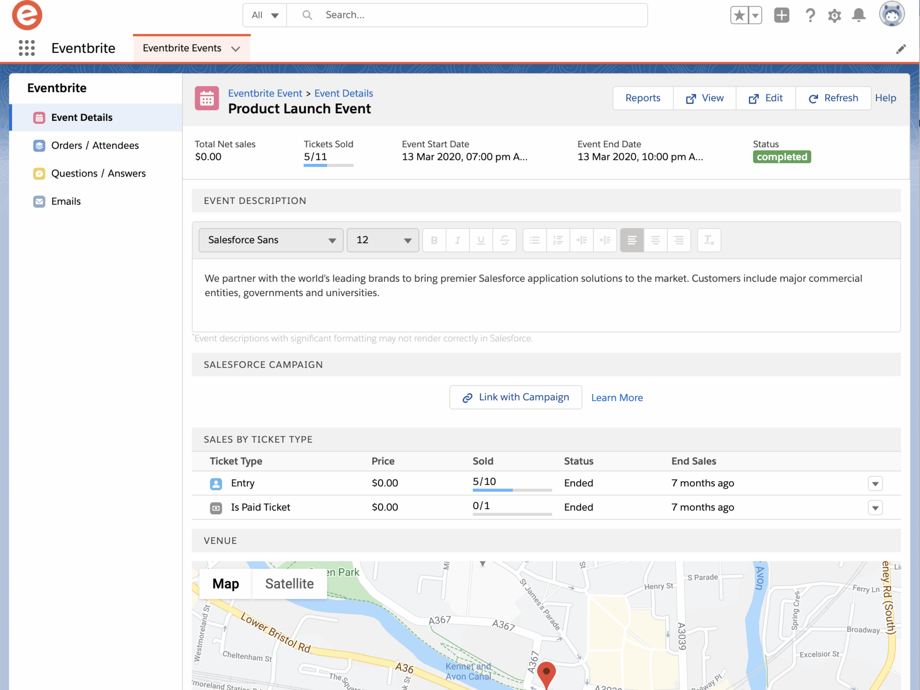920x690 pixels.
Task: Insert a bulleted list in the description
Action: (534, 240)
